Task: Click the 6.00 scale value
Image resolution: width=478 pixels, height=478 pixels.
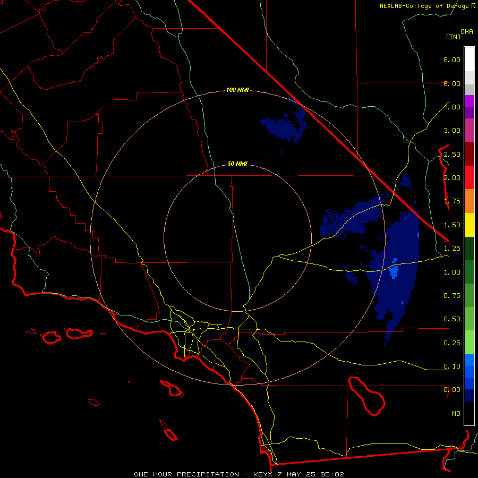Action: tap(452, 83)
